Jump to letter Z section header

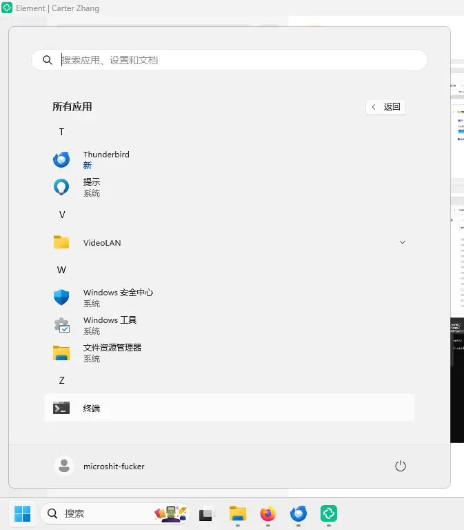[61, 381]
